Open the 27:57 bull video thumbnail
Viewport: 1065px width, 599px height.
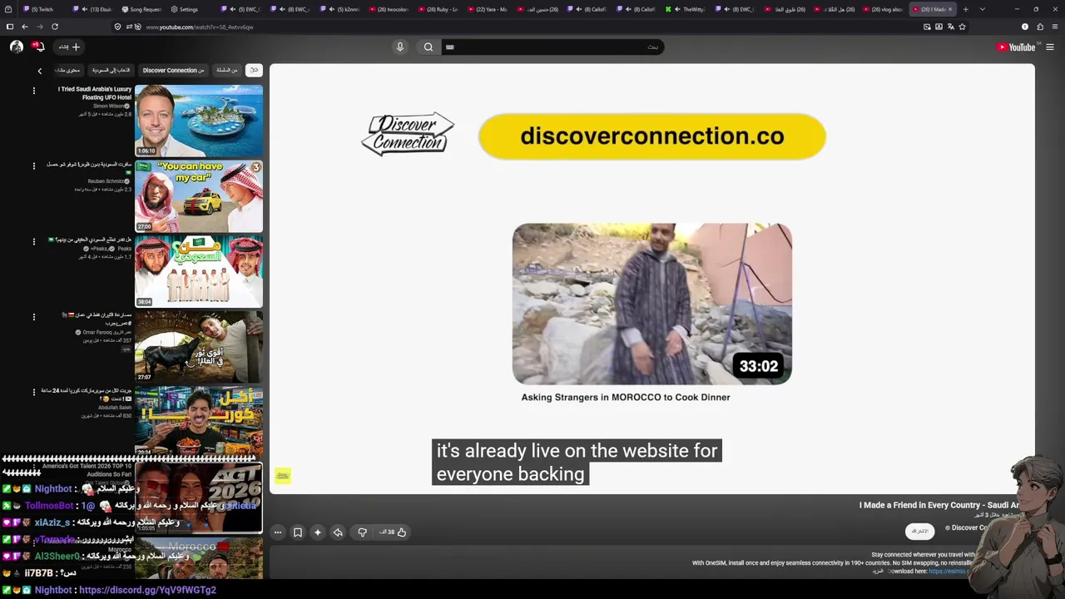[199, 347]
